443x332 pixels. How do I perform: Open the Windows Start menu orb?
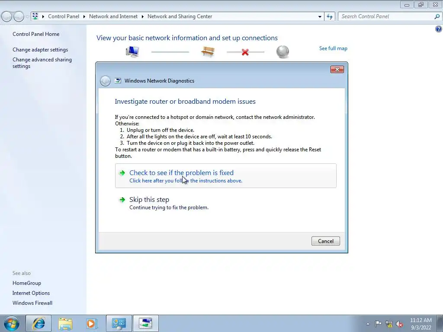[x=12, y=323]
